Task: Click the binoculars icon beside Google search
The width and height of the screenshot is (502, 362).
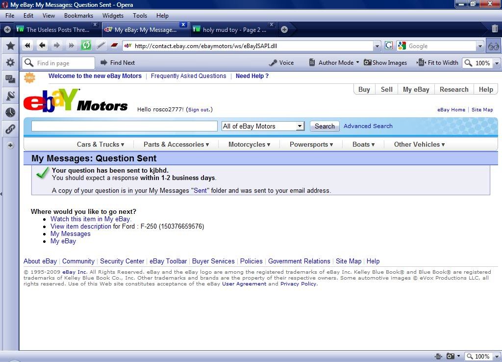Action: [x=493, y=46]
